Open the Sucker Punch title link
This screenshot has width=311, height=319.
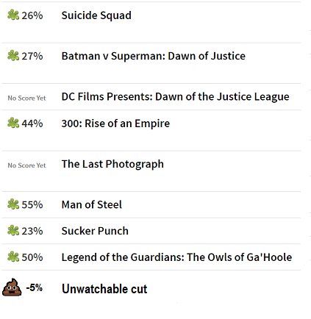coord(95,231)
